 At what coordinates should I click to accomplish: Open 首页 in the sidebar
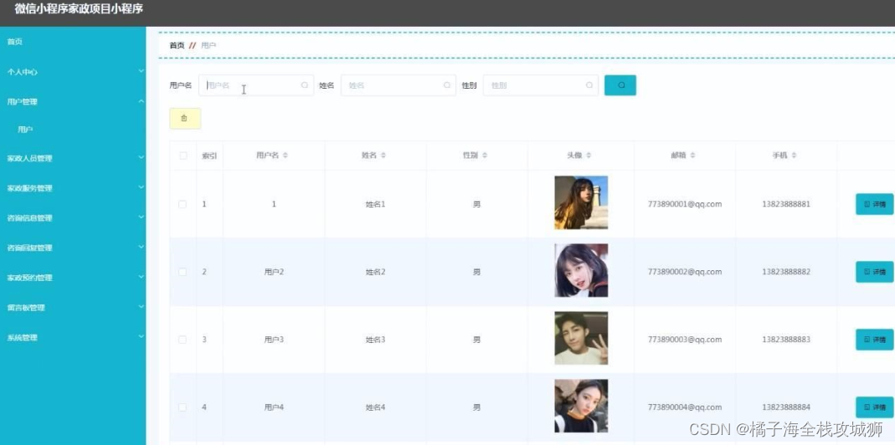15,42
